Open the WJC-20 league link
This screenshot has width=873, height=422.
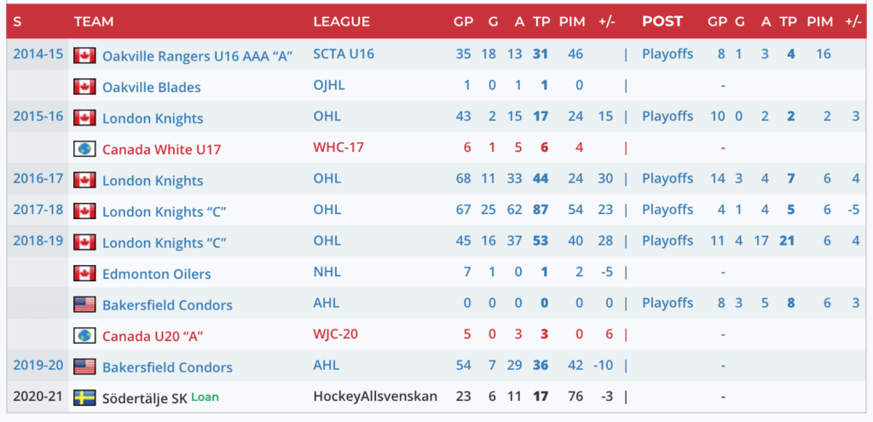(335, 334)
